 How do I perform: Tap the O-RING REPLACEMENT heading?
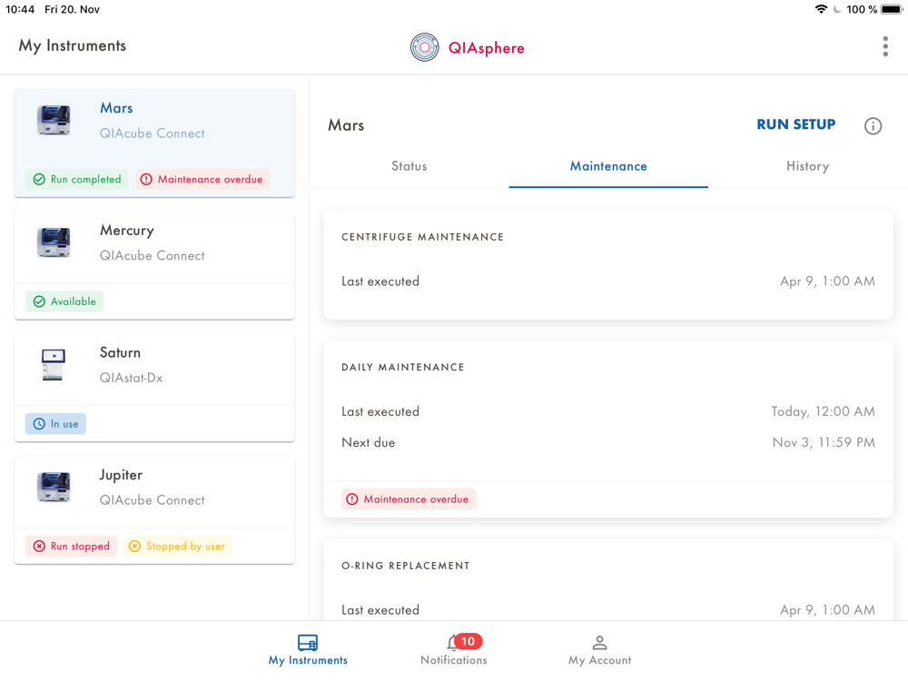point(405,566)
